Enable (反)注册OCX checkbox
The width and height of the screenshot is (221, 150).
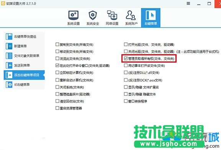[126, 80]
